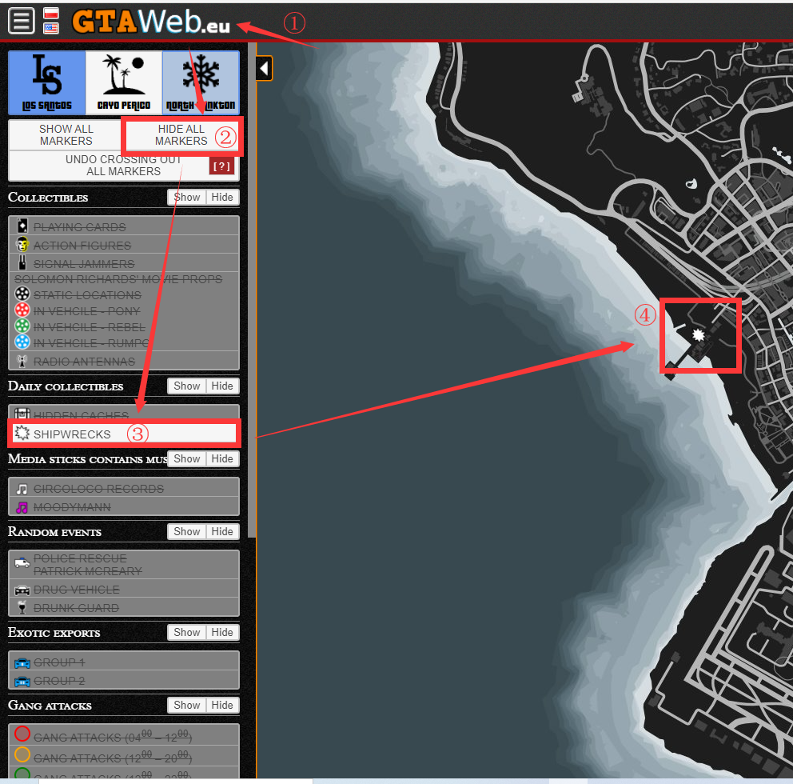Click the playing card icon
This screenshot has height=784, width=793.
(x=22, y=226)
